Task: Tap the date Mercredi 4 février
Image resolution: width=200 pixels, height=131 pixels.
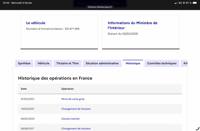Action: click(x=21, y=3)
